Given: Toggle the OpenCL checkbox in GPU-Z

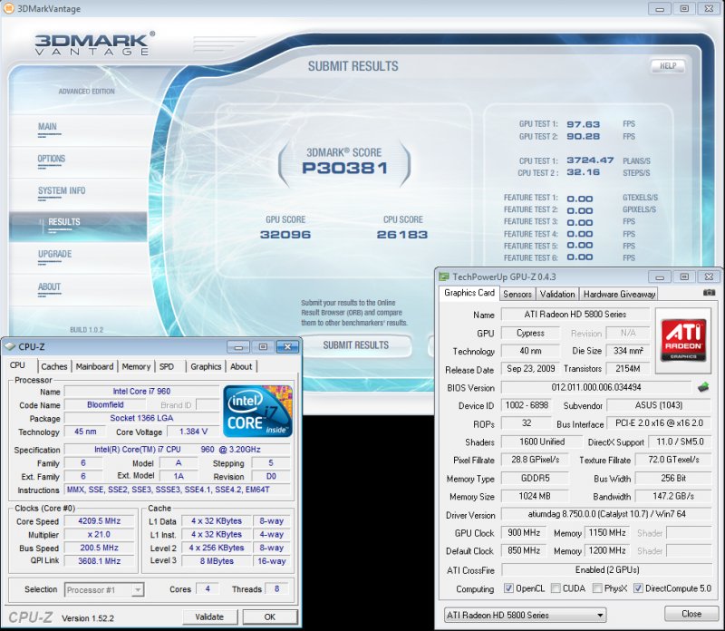Looking at the screenshot, I should click(508, 588).
